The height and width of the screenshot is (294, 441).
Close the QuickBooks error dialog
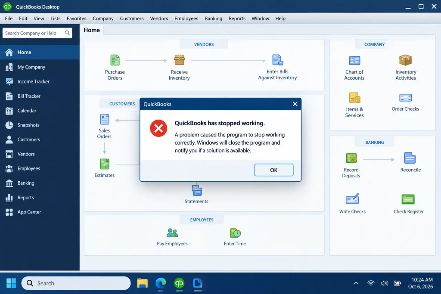coord(295,104)
